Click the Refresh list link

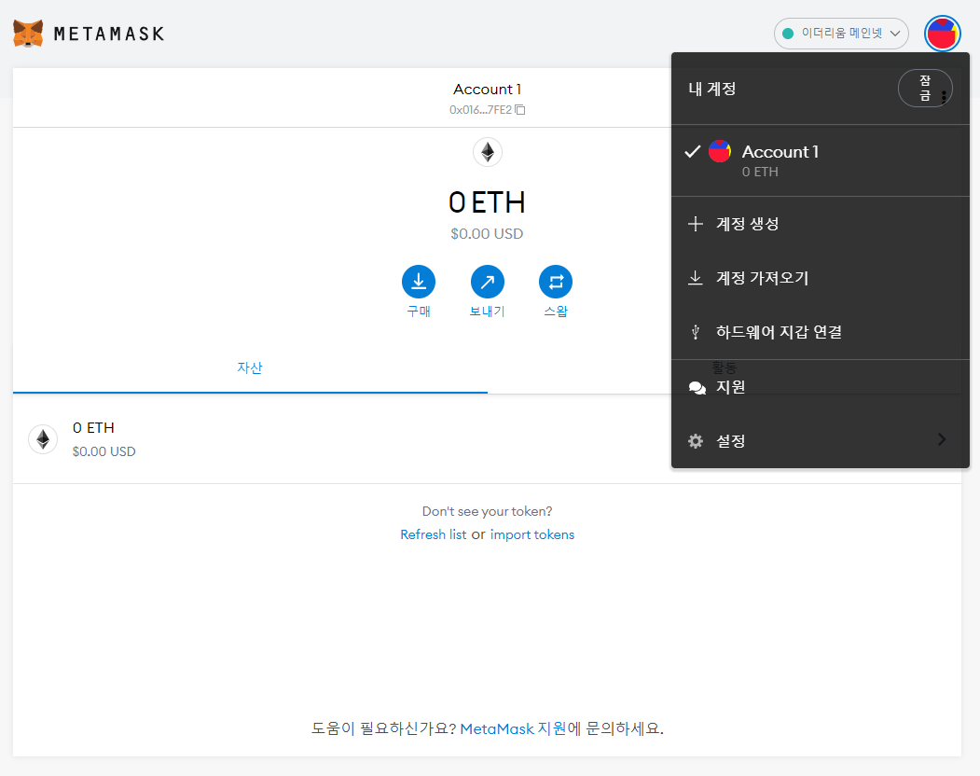(x=434, y=534)
